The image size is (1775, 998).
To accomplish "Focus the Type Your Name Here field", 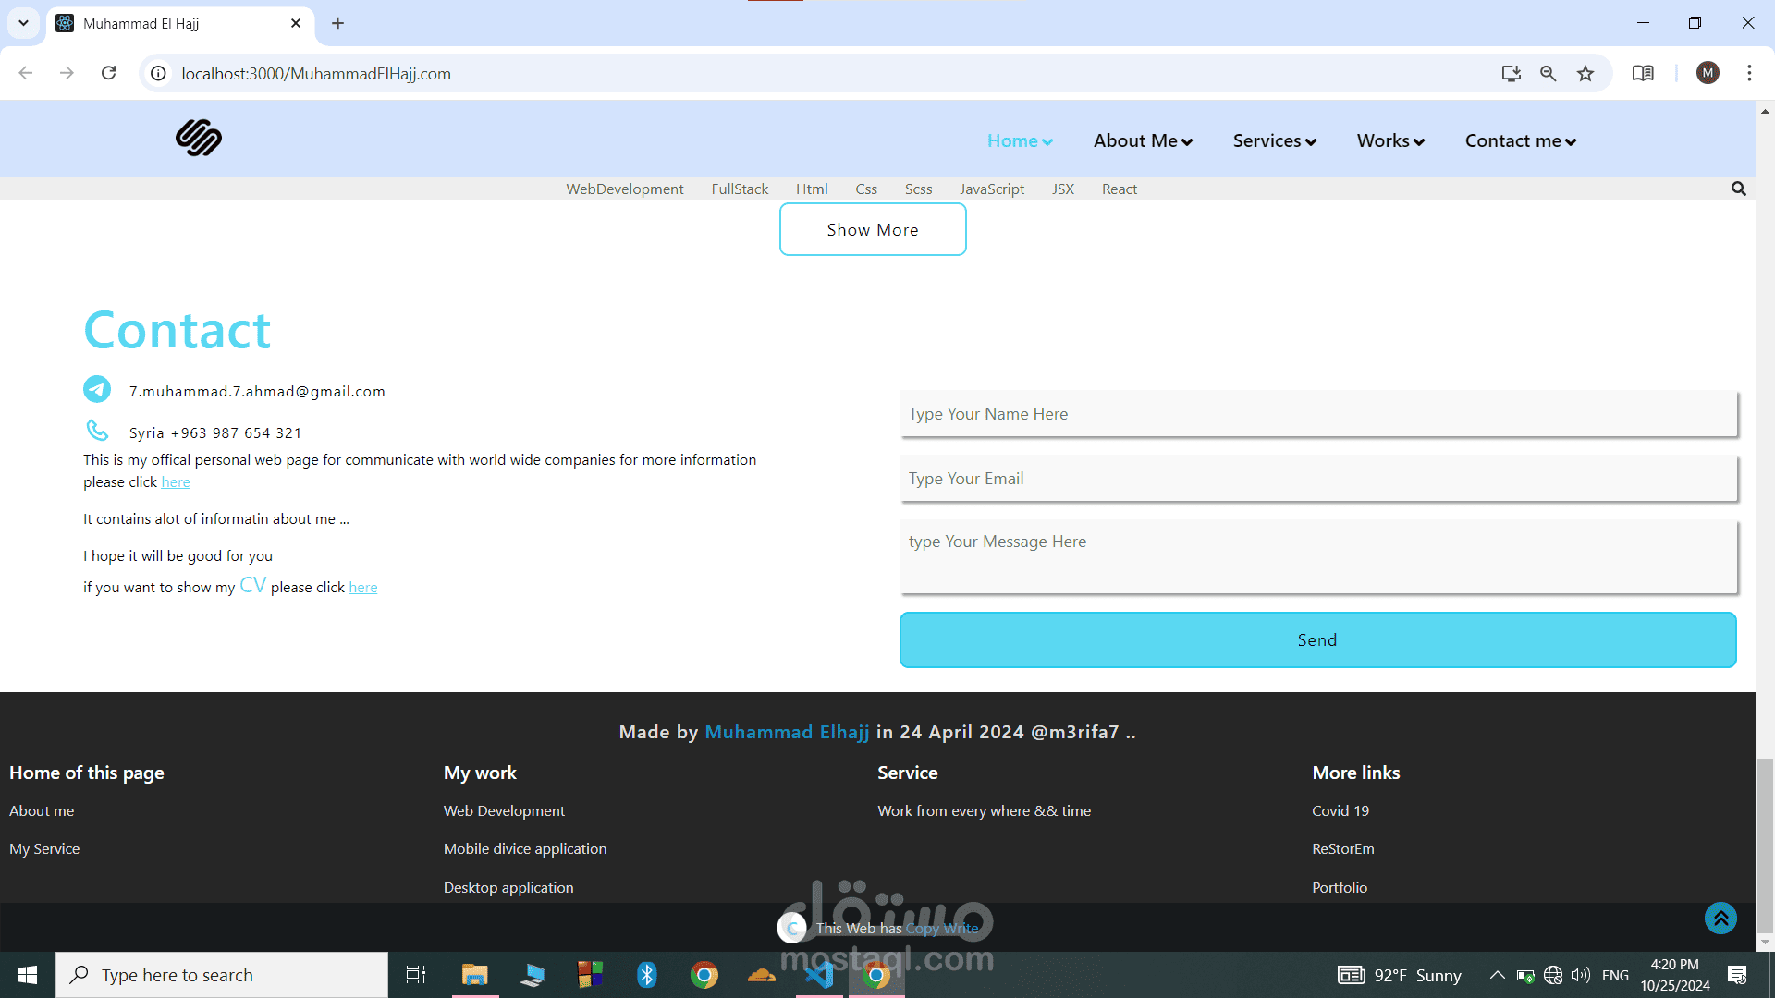I will click(x=1318, y=414).
